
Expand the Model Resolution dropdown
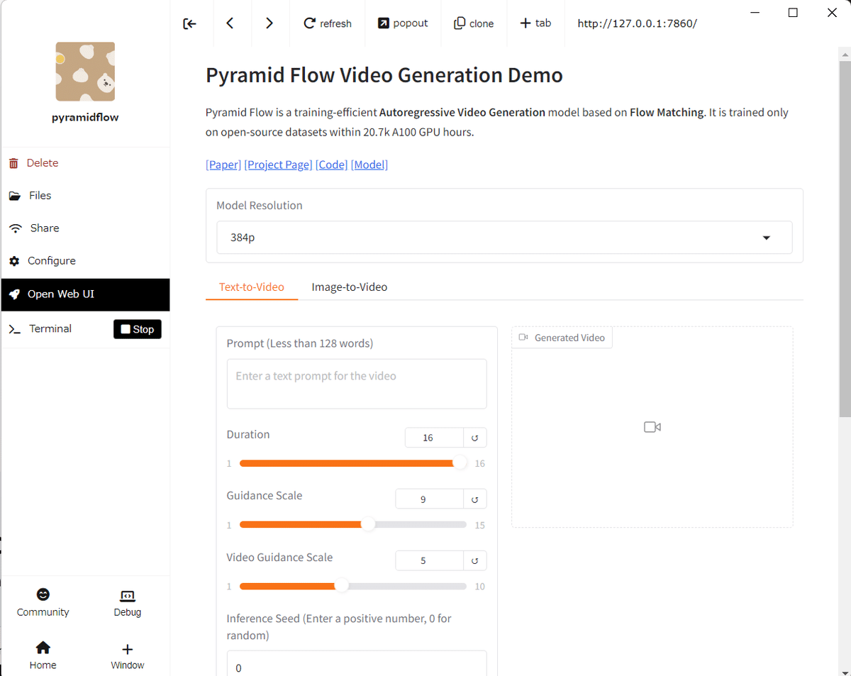tap(766, 238)
